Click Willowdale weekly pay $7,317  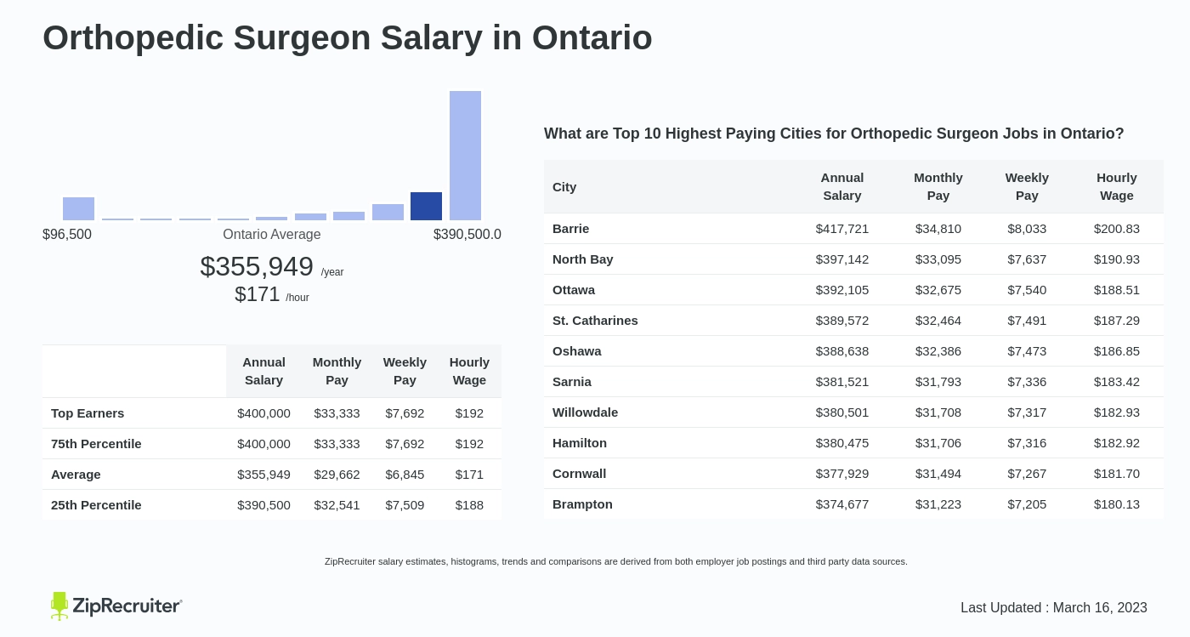tap(1027, 412)
